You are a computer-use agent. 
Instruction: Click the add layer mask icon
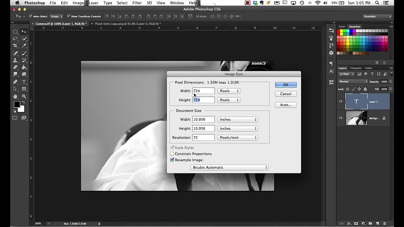tap(356, 224)
